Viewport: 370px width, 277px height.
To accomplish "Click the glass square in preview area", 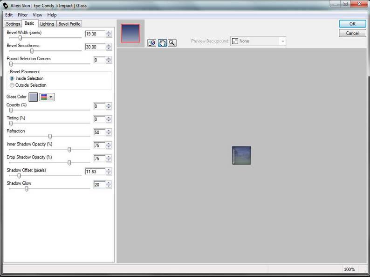I will [x=241, y=155].
